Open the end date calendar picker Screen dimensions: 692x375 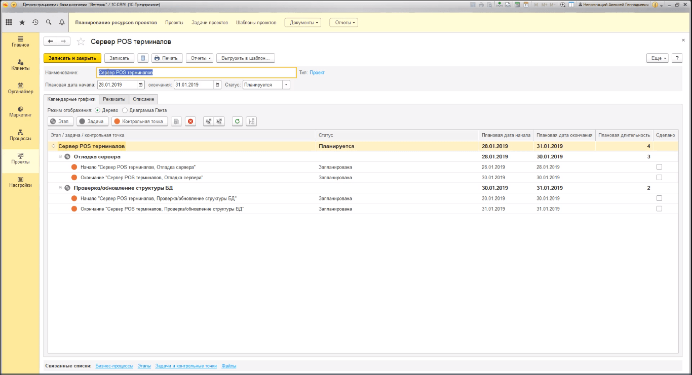pos(218,85)
